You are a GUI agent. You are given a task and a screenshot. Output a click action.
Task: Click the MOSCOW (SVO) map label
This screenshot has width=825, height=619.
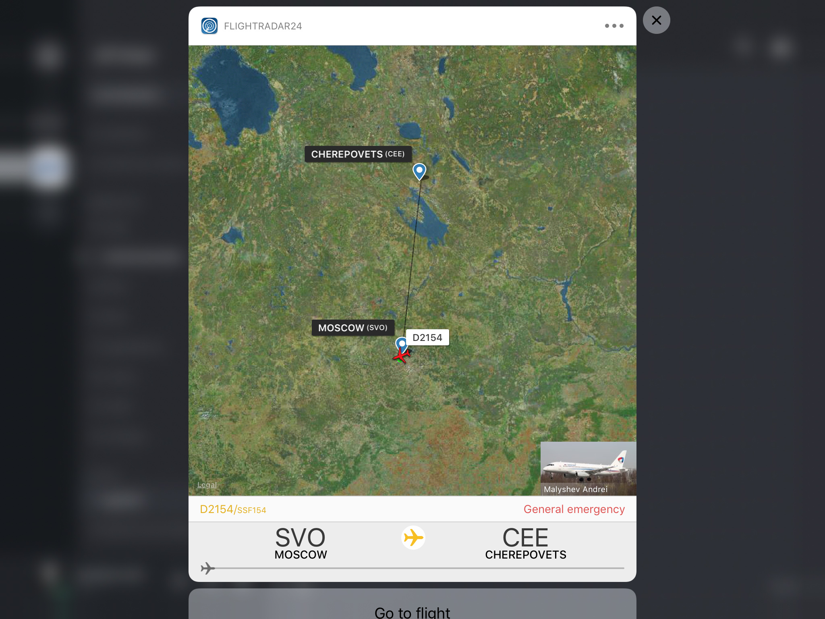(352, 328)
